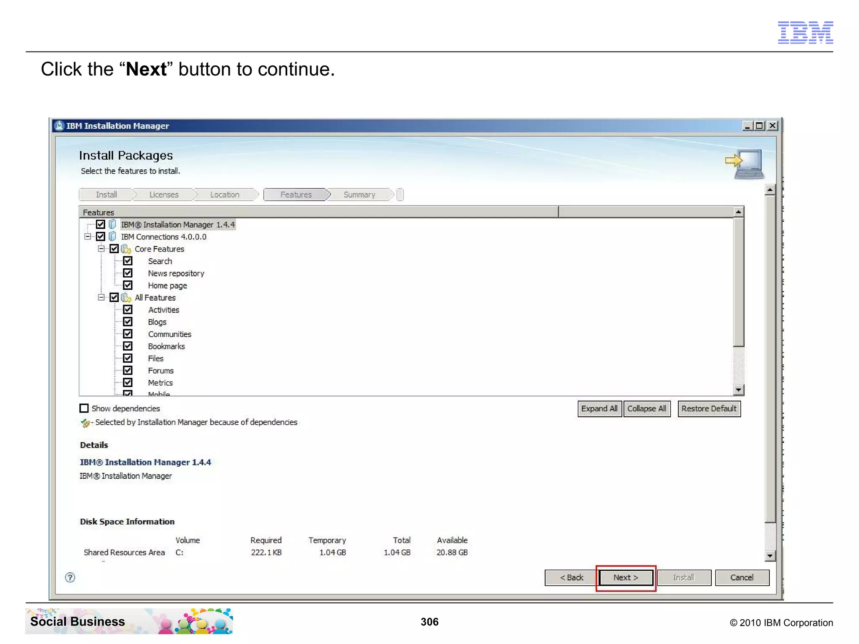Click the Core Features folder icon
859x644 pixels.
pos(126,249)
